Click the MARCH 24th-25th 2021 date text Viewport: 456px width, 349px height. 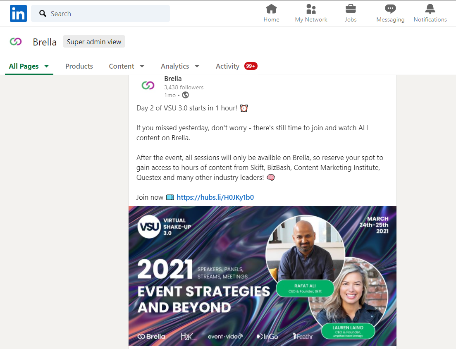(x=374, y=225)
